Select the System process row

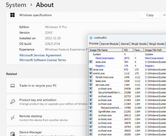(127, 54)
